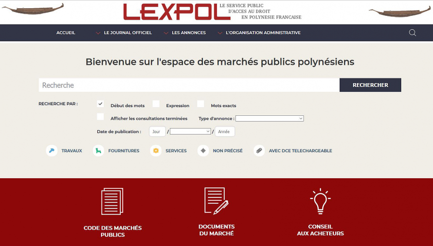Expand the Les Annonces chevron
433x246 pixels.
(166, 33)
